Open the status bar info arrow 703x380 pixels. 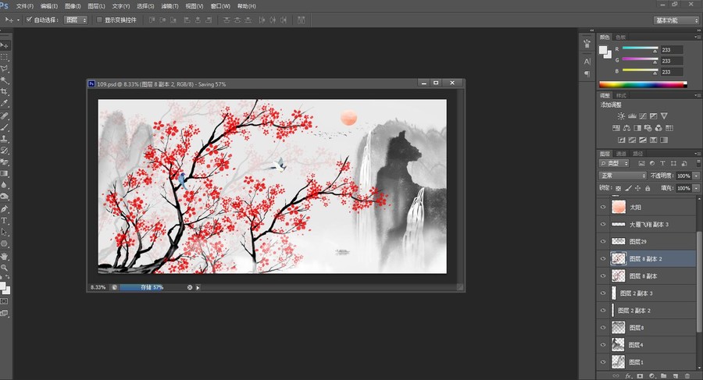198,288
